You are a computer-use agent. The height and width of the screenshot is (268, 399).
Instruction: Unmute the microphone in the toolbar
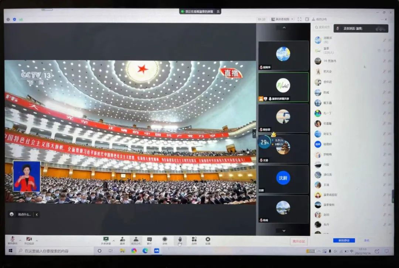[12, 240]
